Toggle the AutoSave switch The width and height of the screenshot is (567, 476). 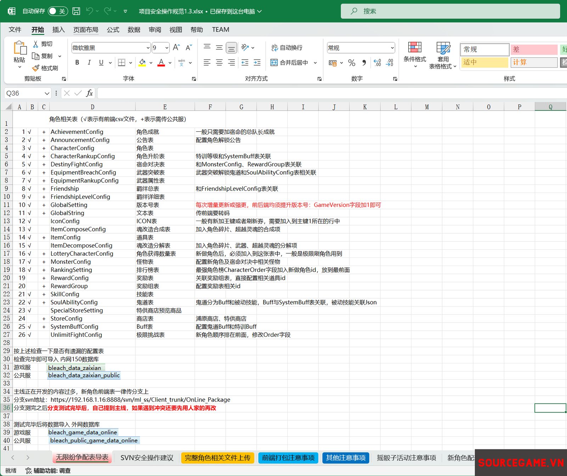tap(57, 11)
